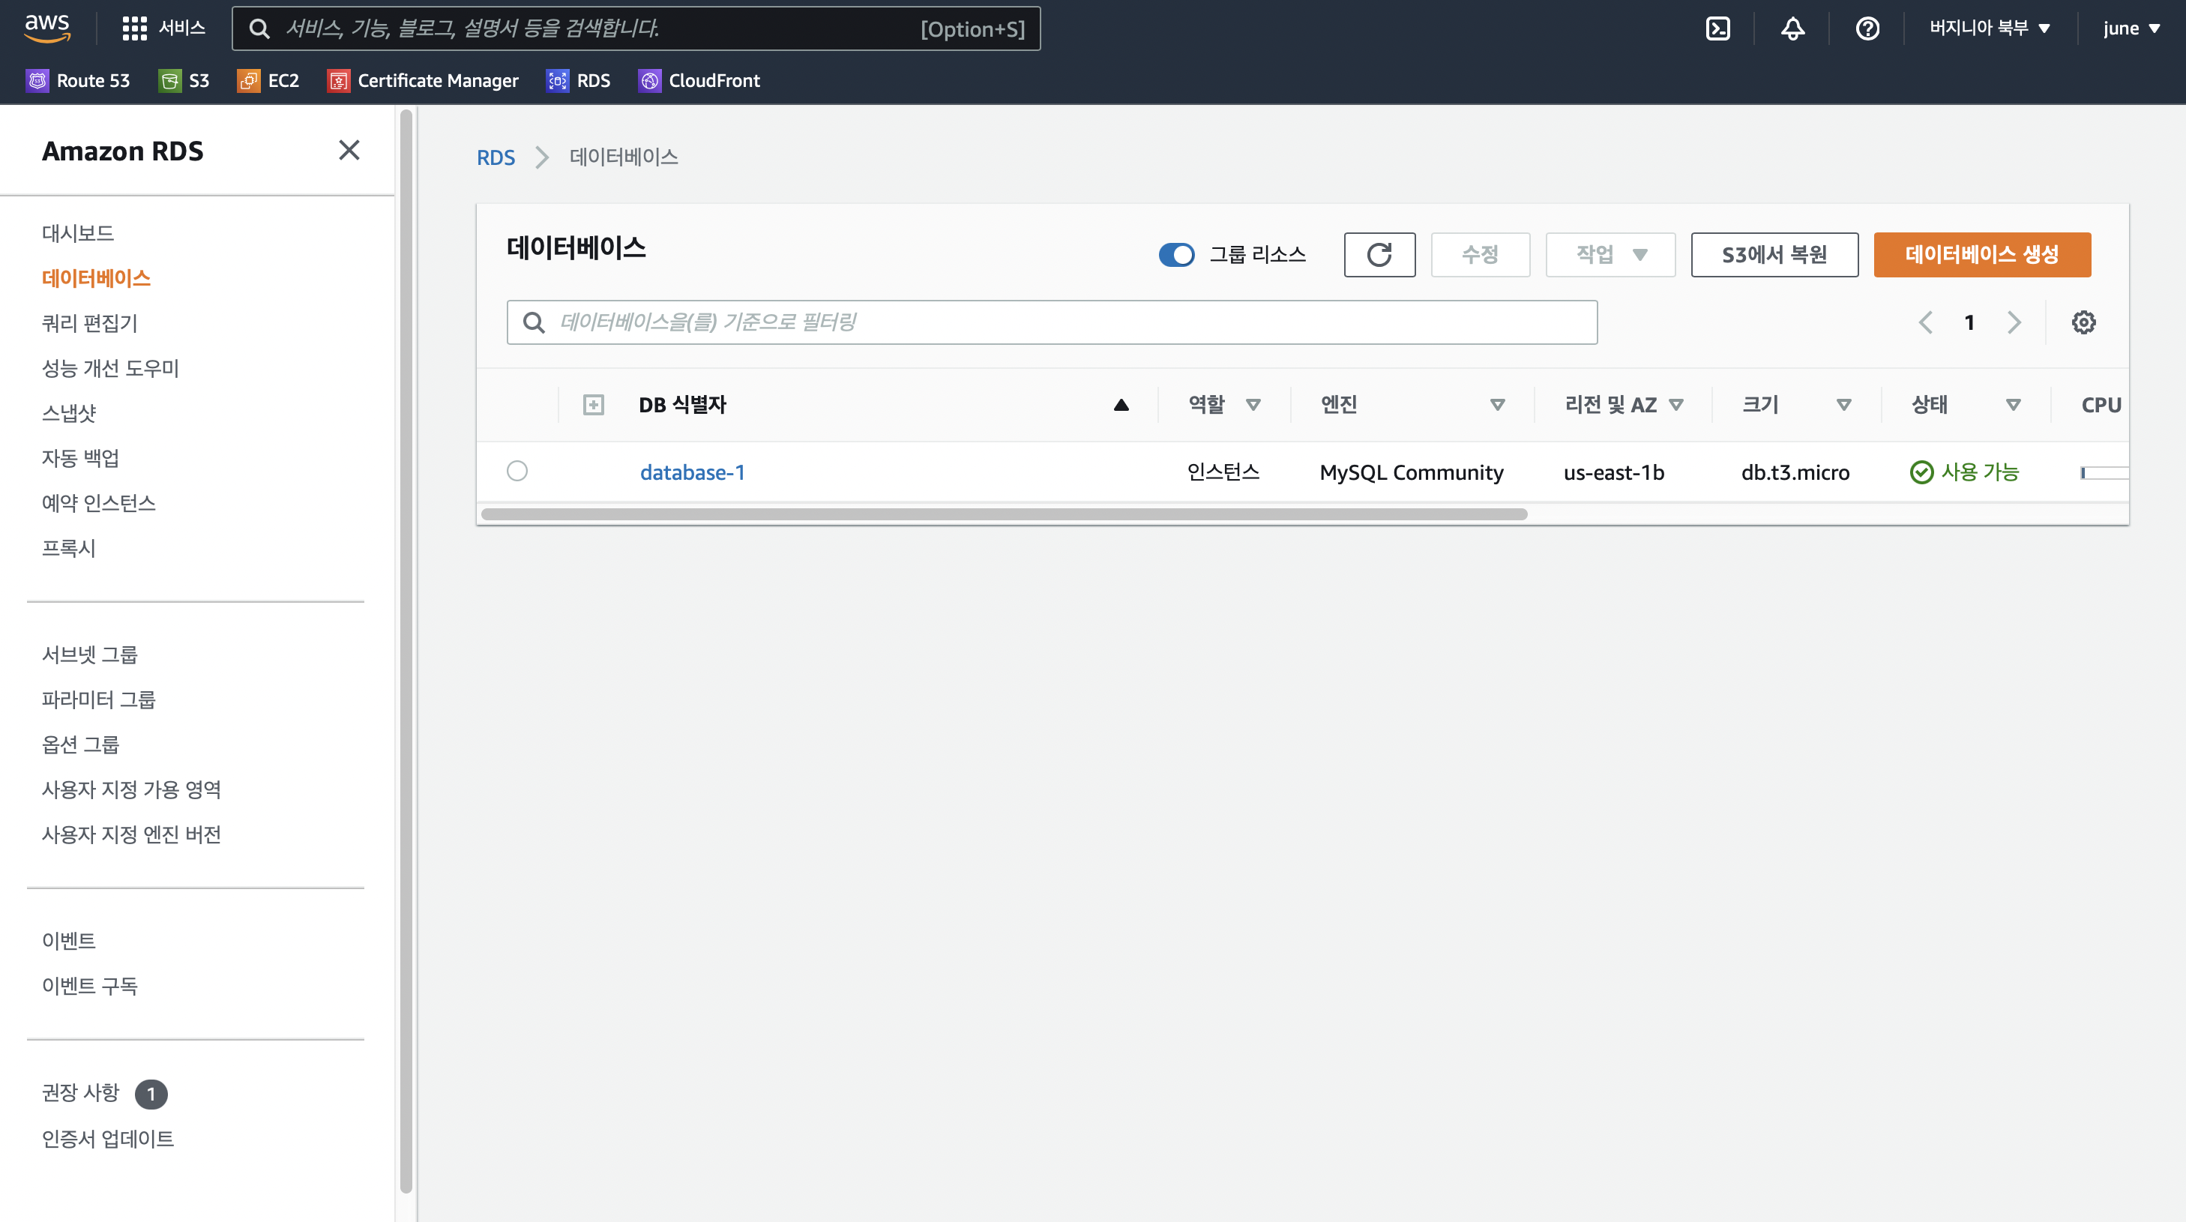
Task: Click the sidebar vertical scrollbar
Action: click(x=406, y=651)
